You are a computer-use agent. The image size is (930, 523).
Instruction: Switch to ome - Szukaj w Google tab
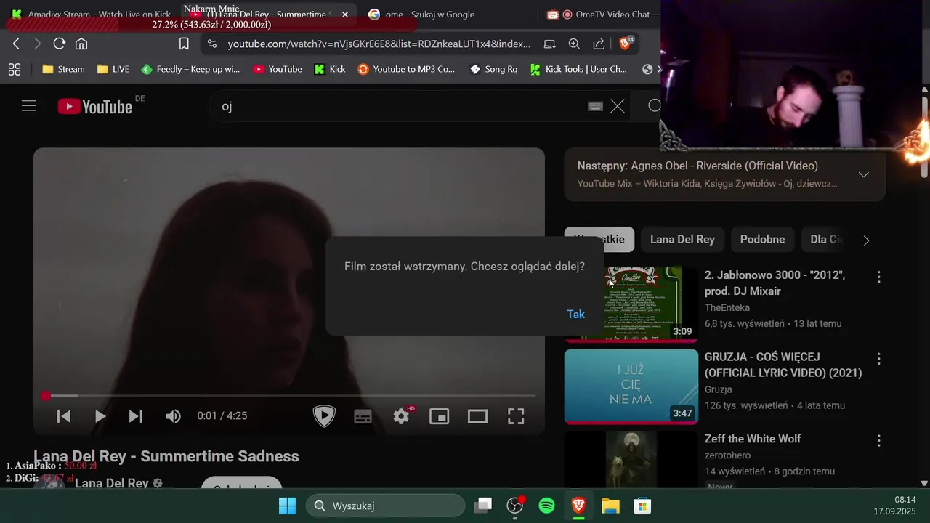tap(430, 14)
